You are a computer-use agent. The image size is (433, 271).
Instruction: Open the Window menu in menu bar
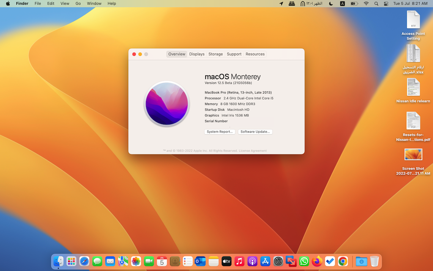94,3
